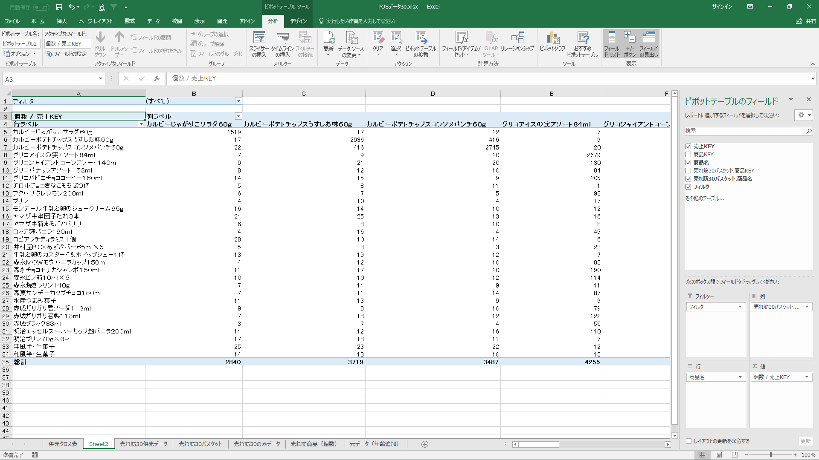Open the 挿入 ribbon tab

coord(61,21)
